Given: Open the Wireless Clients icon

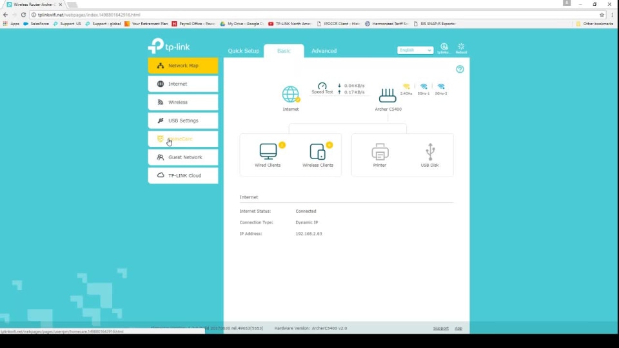Looking at the screenshot, I should pos(317,151).
